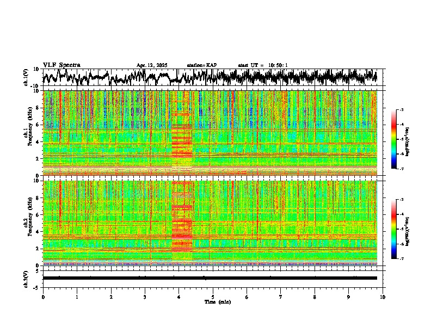The height and width of the screenshot is (333, 431).
Task: Click the "ch.3(V)" axis label
Action: [x=26, y=279]
